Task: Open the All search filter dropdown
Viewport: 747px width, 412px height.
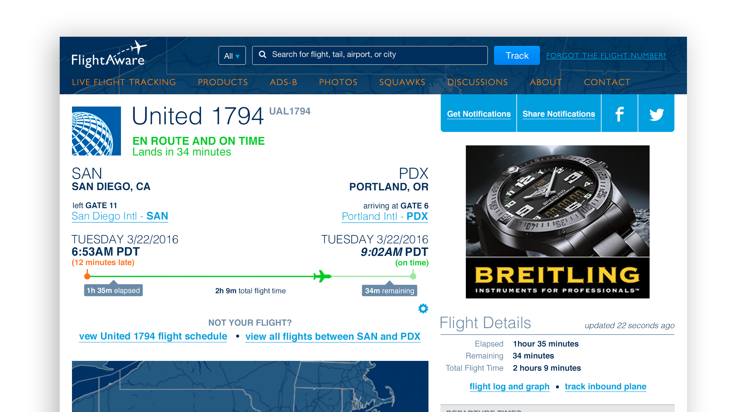Action: pos(232,55)
